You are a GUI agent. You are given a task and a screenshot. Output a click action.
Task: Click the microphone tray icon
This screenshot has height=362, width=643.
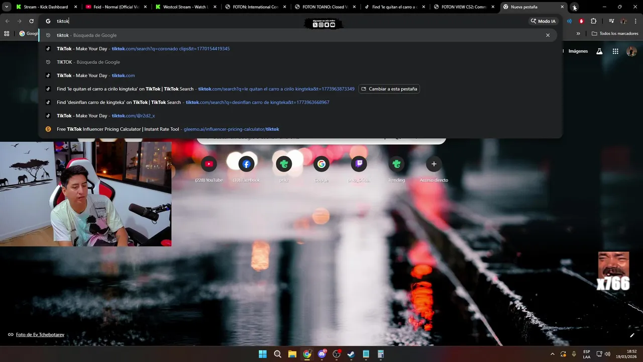(x=574, y=354)
